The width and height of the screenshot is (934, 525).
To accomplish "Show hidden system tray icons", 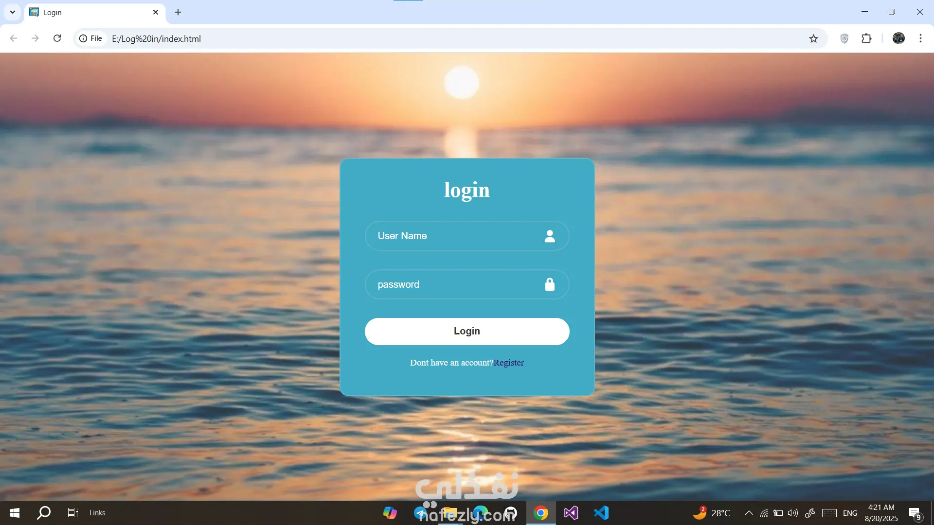I will (x=749, y=513).
